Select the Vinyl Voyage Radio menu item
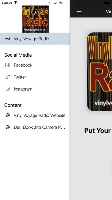Viewport: 112px width, 200px height. click(35, 39)
